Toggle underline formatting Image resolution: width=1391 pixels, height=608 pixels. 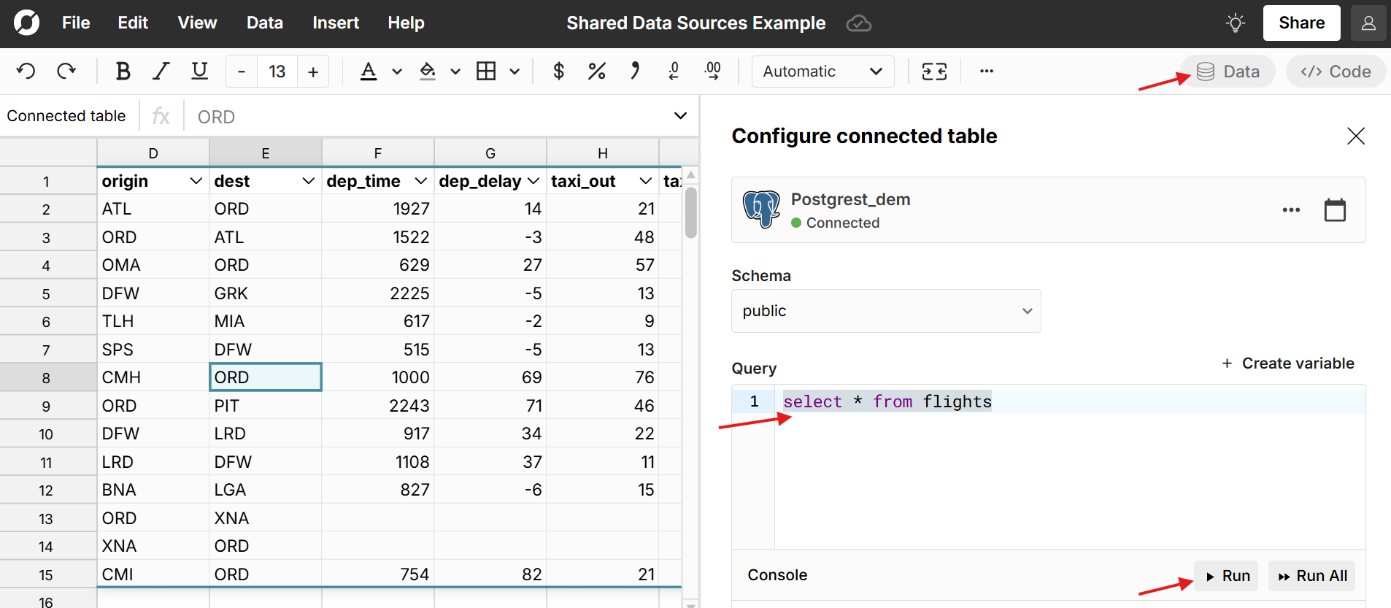[199, 72]
